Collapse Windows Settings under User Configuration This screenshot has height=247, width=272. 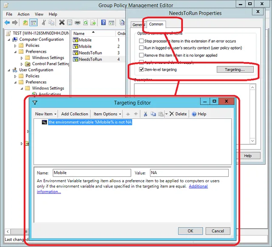pos(22,89)
